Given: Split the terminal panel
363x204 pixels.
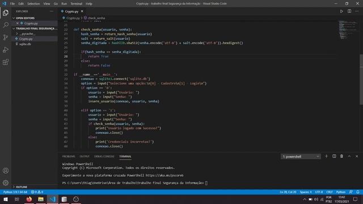Looking at the screenshot, I should (334, 156).
